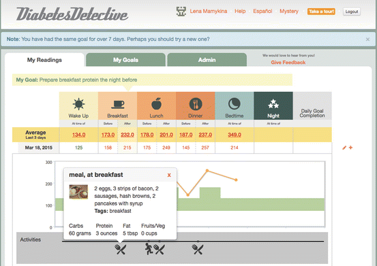Edit Mar 18 readings with pencil icon
The image size is (377, 266).
click(x=344, y=148)
